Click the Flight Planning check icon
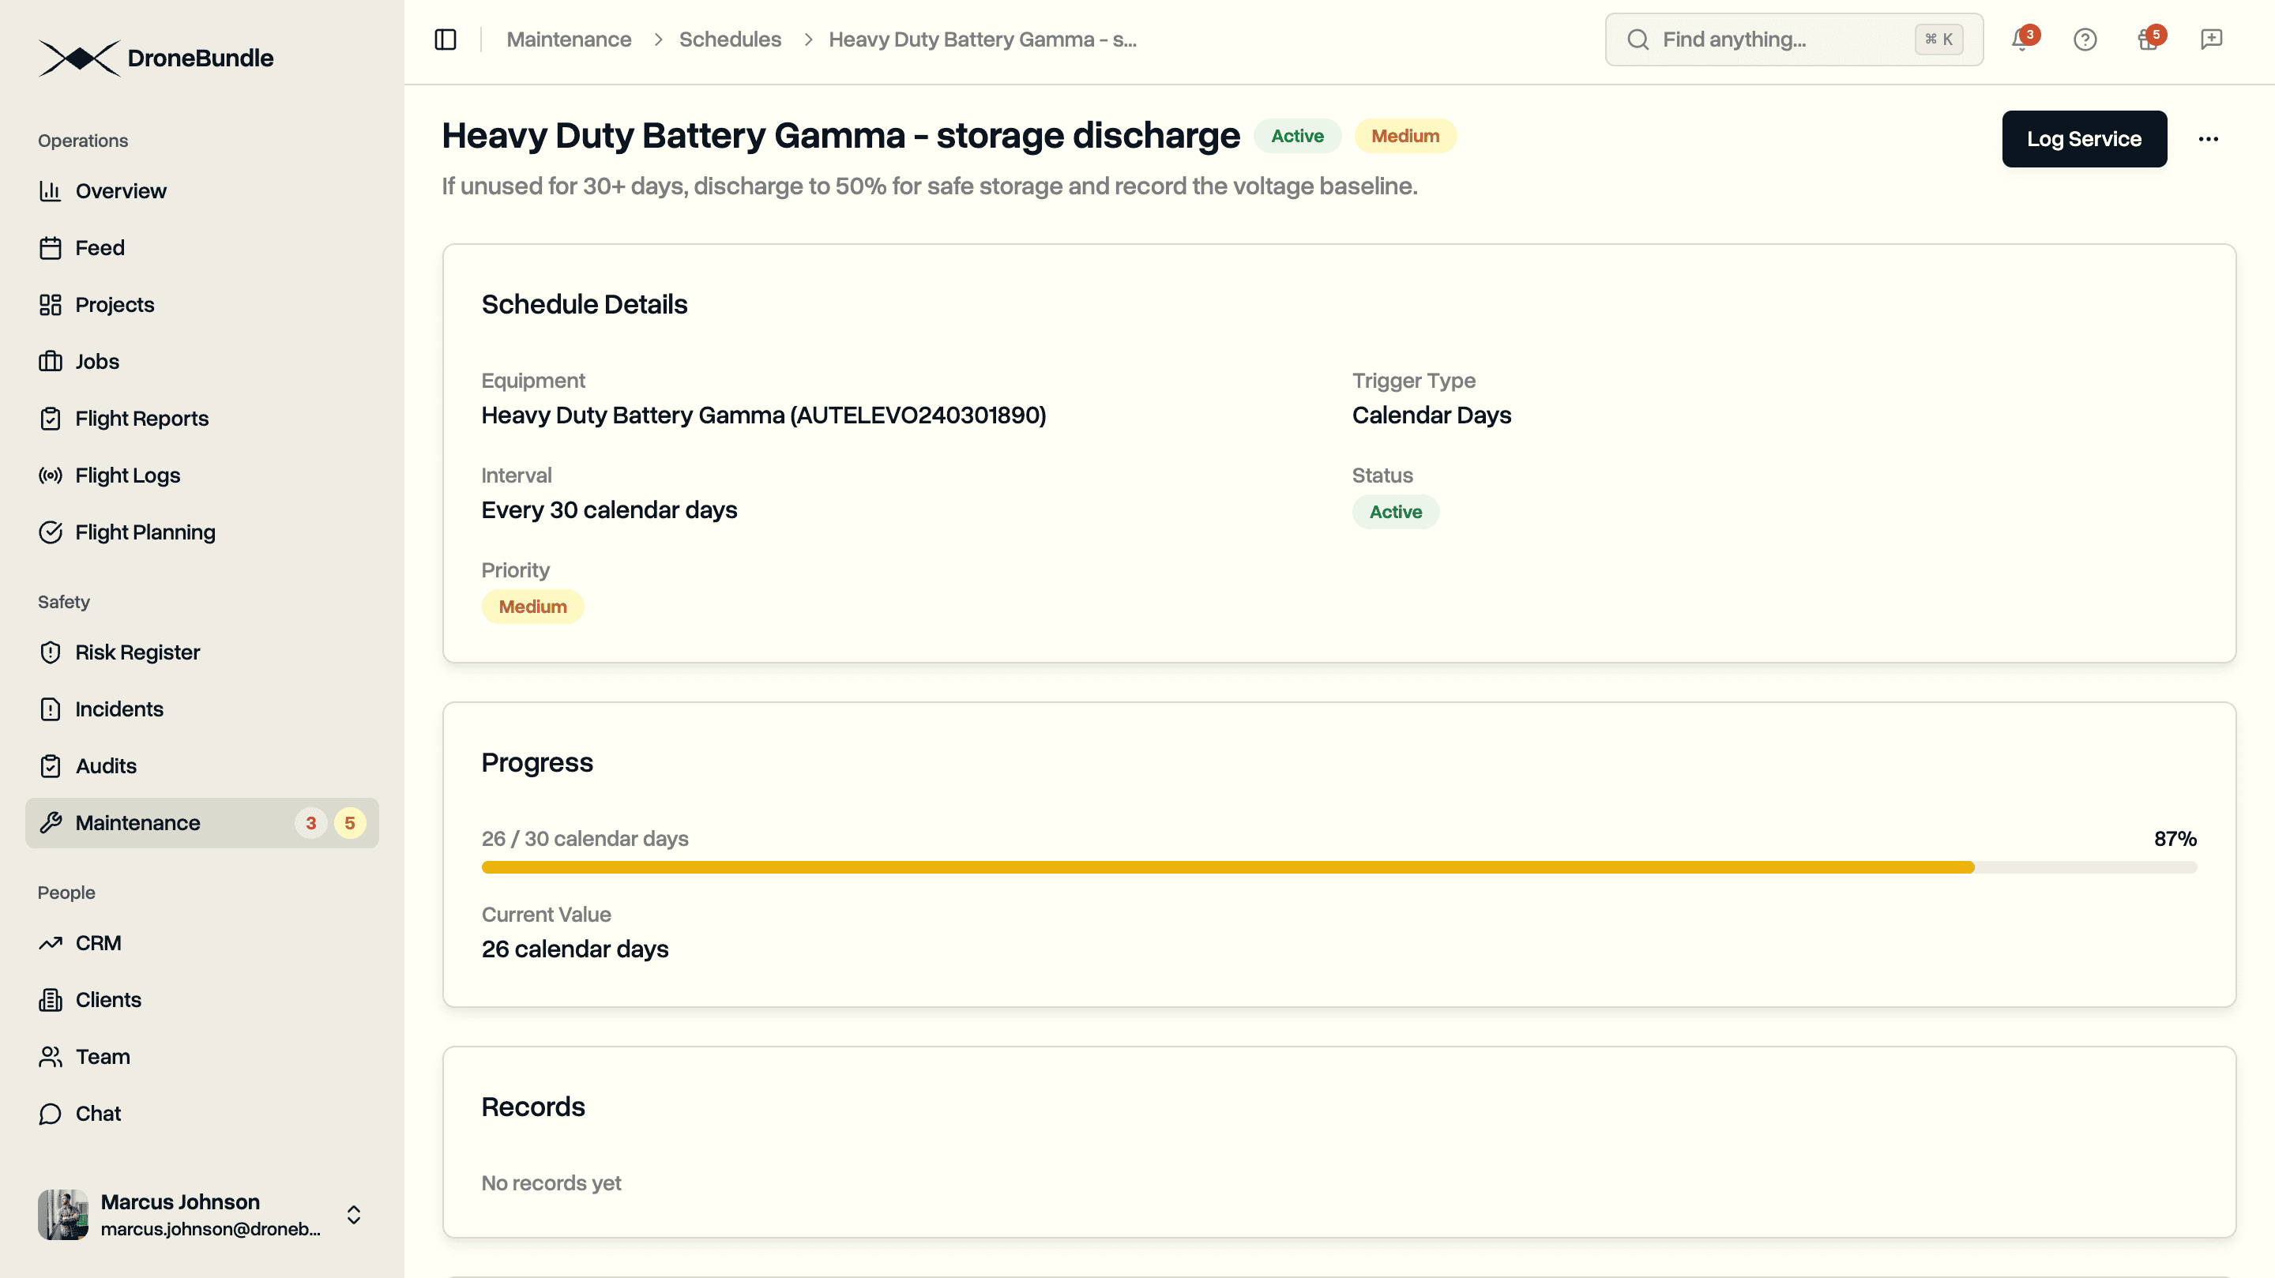2275x1278 pixels. click(51, 532)
